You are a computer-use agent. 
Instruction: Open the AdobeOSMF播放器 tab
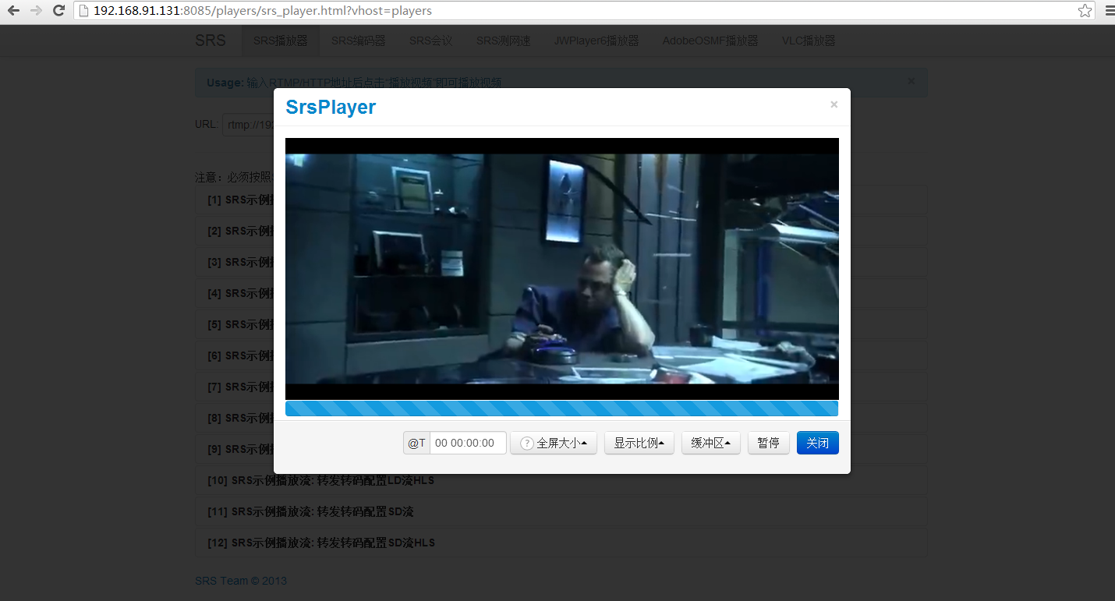(x=710, y=41)
